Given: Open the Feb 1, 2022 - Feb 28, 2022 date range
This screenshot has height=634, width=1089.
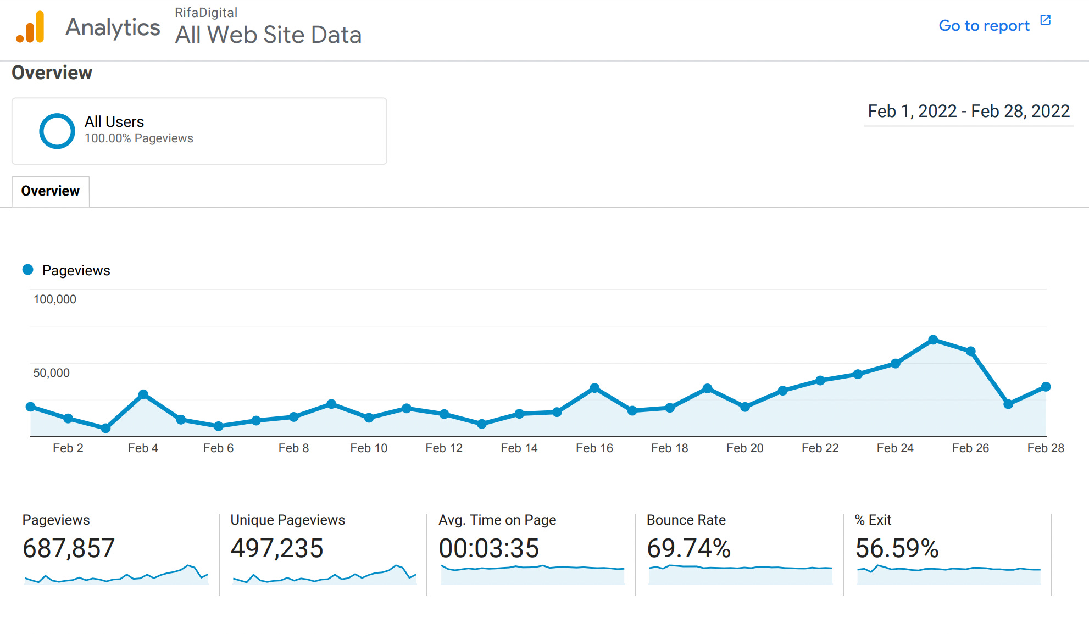Looking at the screenshot, I should (x=969, y=112).
